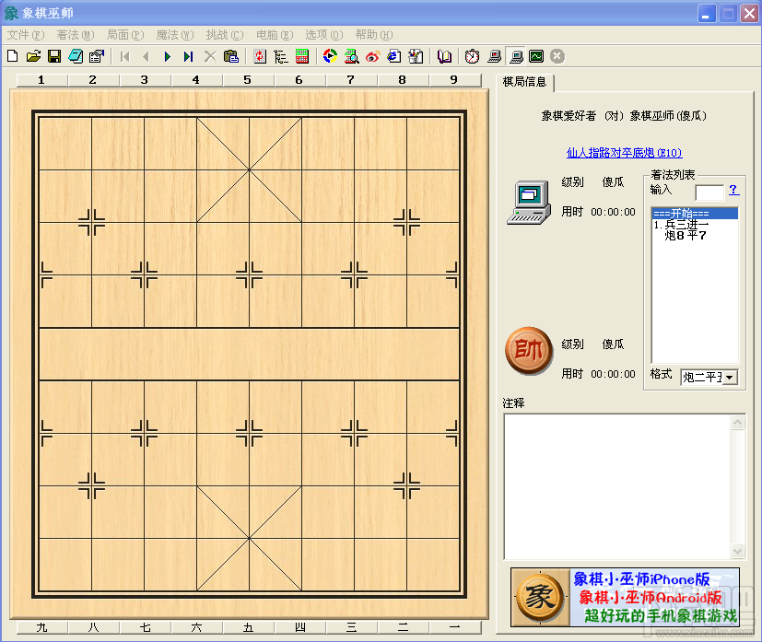Click the comment box scroll-down arrow
762x642 pixels.
point(738,551)
